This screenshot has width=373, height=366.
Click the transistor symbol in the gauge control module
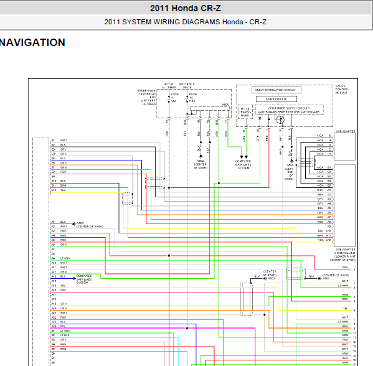tap(280, 120)
